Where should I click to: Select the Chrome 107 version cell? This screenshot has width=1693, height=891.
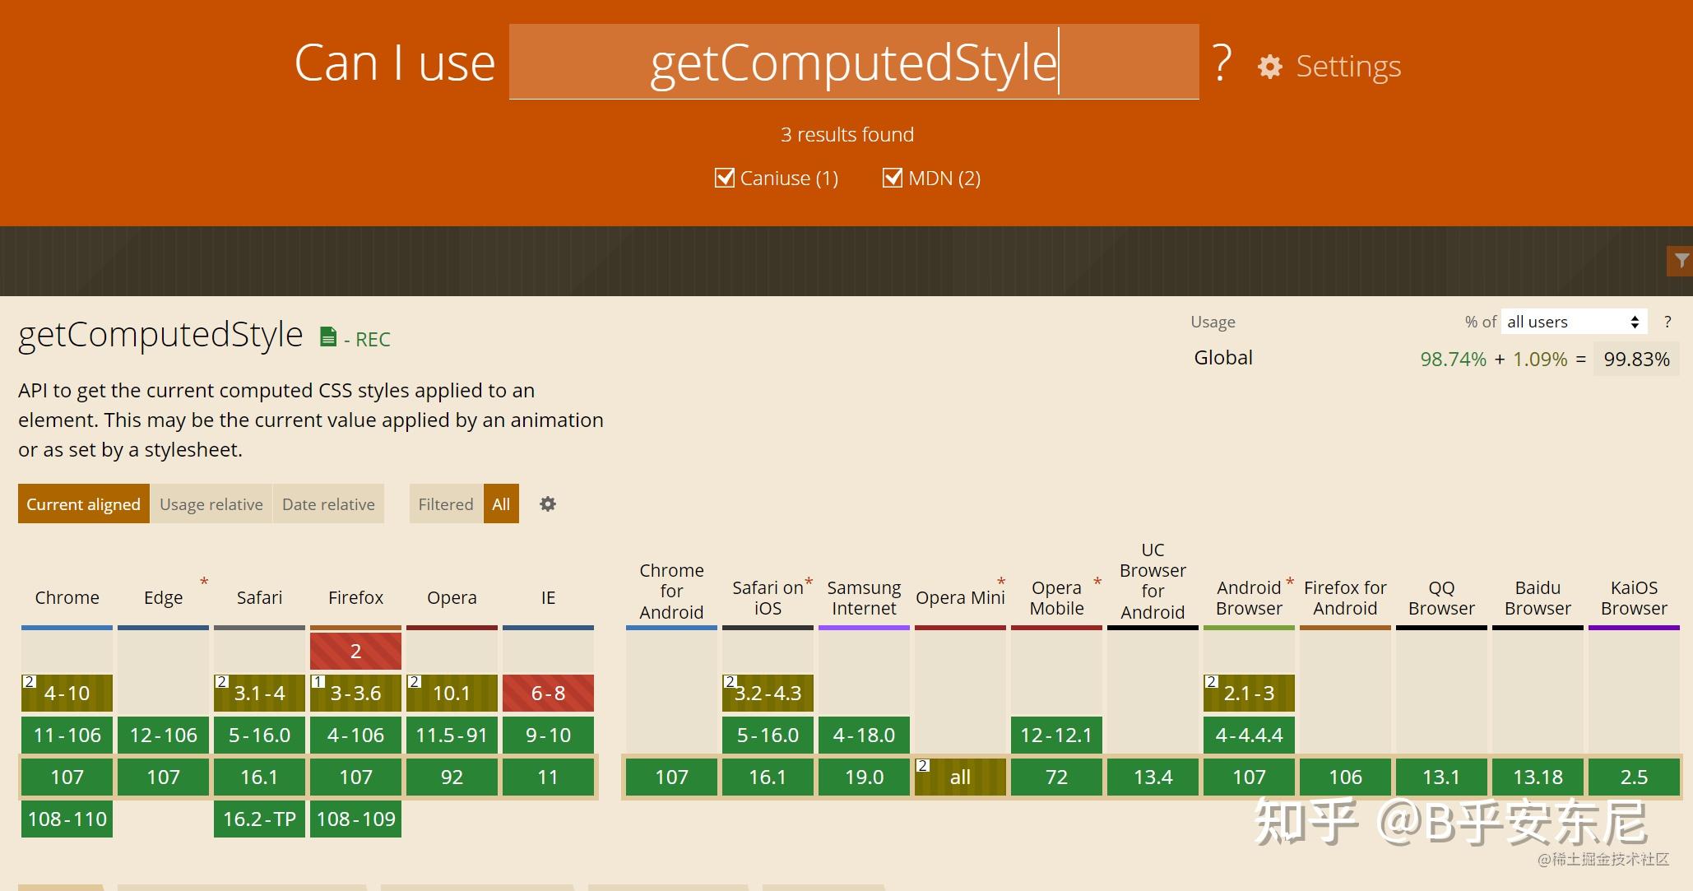pyautogui.click(x=67, y=777)
